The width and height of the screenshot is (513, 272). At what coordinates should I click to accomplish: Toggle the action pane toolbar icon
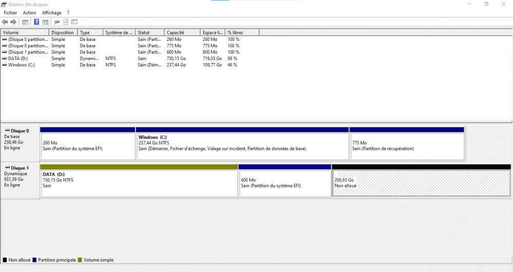coord(45,22)
